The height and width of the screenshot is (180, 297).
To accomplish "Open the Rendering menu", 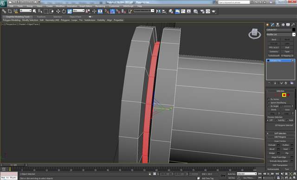I will click(x=100, y=6).
